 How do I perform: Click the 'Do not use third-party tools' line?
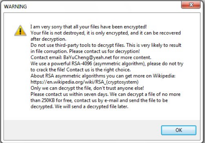(106, 45)
